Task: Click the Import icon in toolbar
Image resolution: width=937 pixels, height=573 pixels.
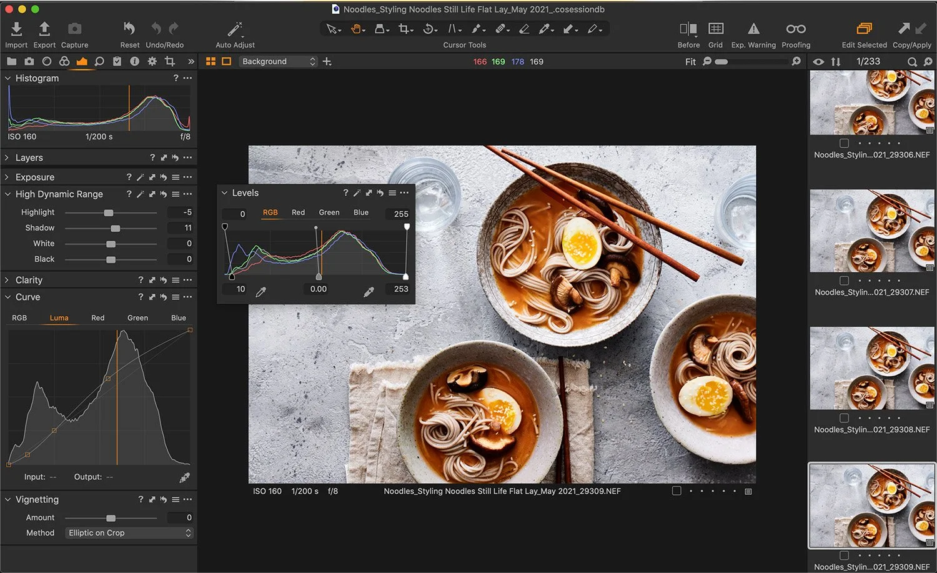Action: click(x=16, y=29)
